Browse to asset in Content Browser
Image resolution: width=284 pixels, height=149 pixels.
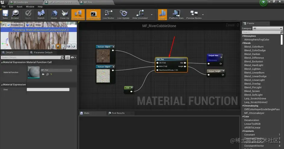pos(15,14)
